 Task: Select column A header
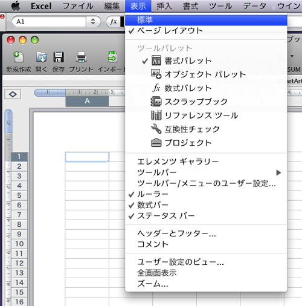pos(87,101)
